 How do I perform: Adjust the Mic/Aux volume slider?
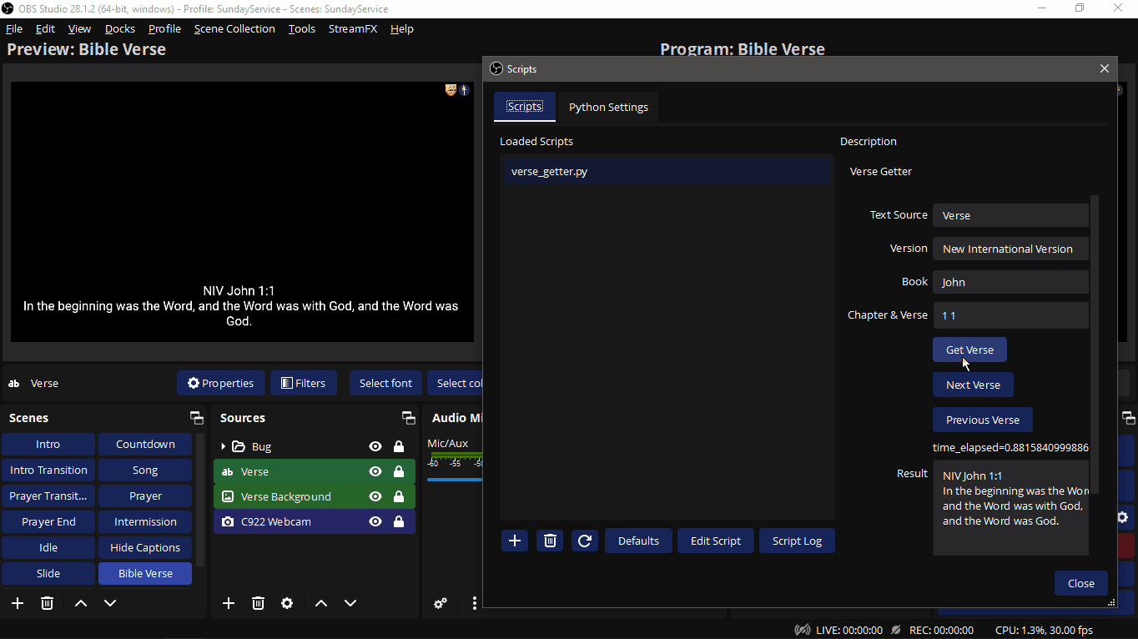point(455,480)
